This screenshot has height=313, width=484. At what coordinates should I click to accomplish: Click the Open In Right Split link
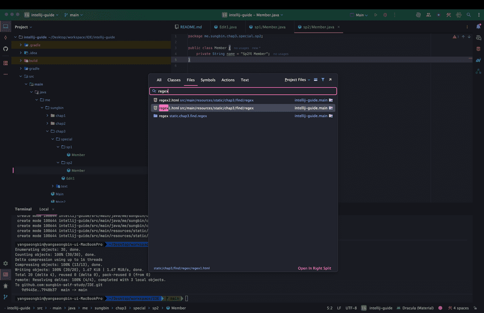point(314,268)
